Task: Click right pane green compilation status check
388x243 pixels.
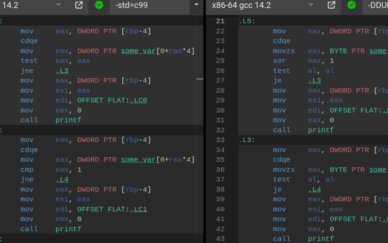Action: point(352,5)
